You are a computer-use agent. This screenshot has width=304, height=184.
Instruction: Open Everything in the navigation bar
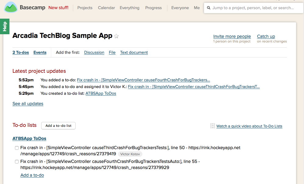click(x=130, y=8)
